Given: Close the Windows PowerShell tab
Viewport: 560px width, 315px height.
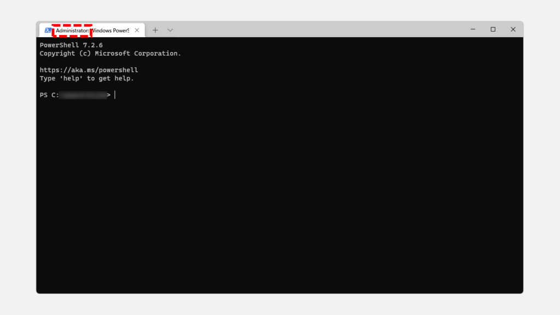Looking at the screenshot, I should click(137, 31).
